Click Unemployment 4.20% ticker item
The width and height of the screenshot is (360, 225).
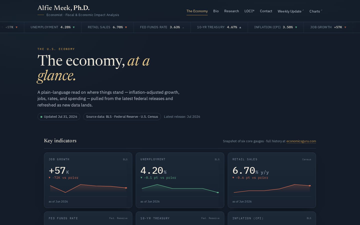[53, 27]
